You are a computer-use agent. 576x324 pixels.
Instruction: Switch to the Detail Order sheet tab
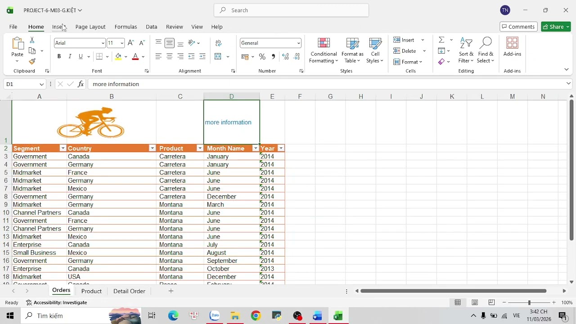click(129, 292)
